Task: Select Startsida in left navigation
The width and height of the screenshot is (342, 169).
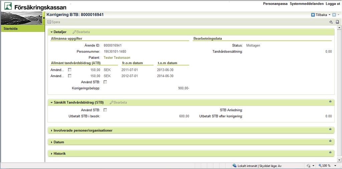Action: coord(23,29)
